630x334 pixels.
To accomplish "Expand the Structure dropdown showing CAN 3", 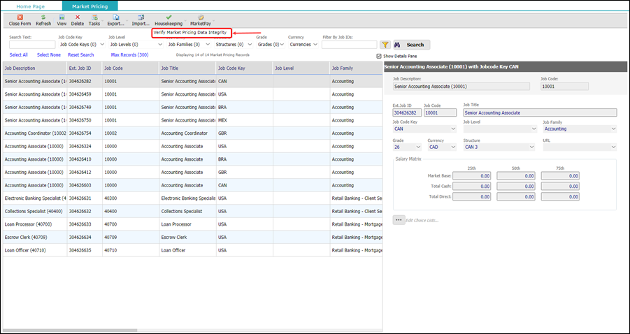I will click(499, 147).
